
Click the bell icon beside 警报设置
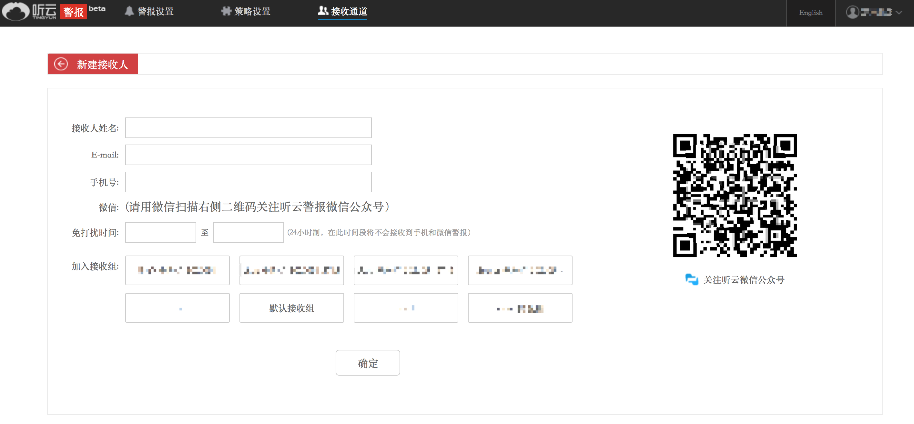129,11
